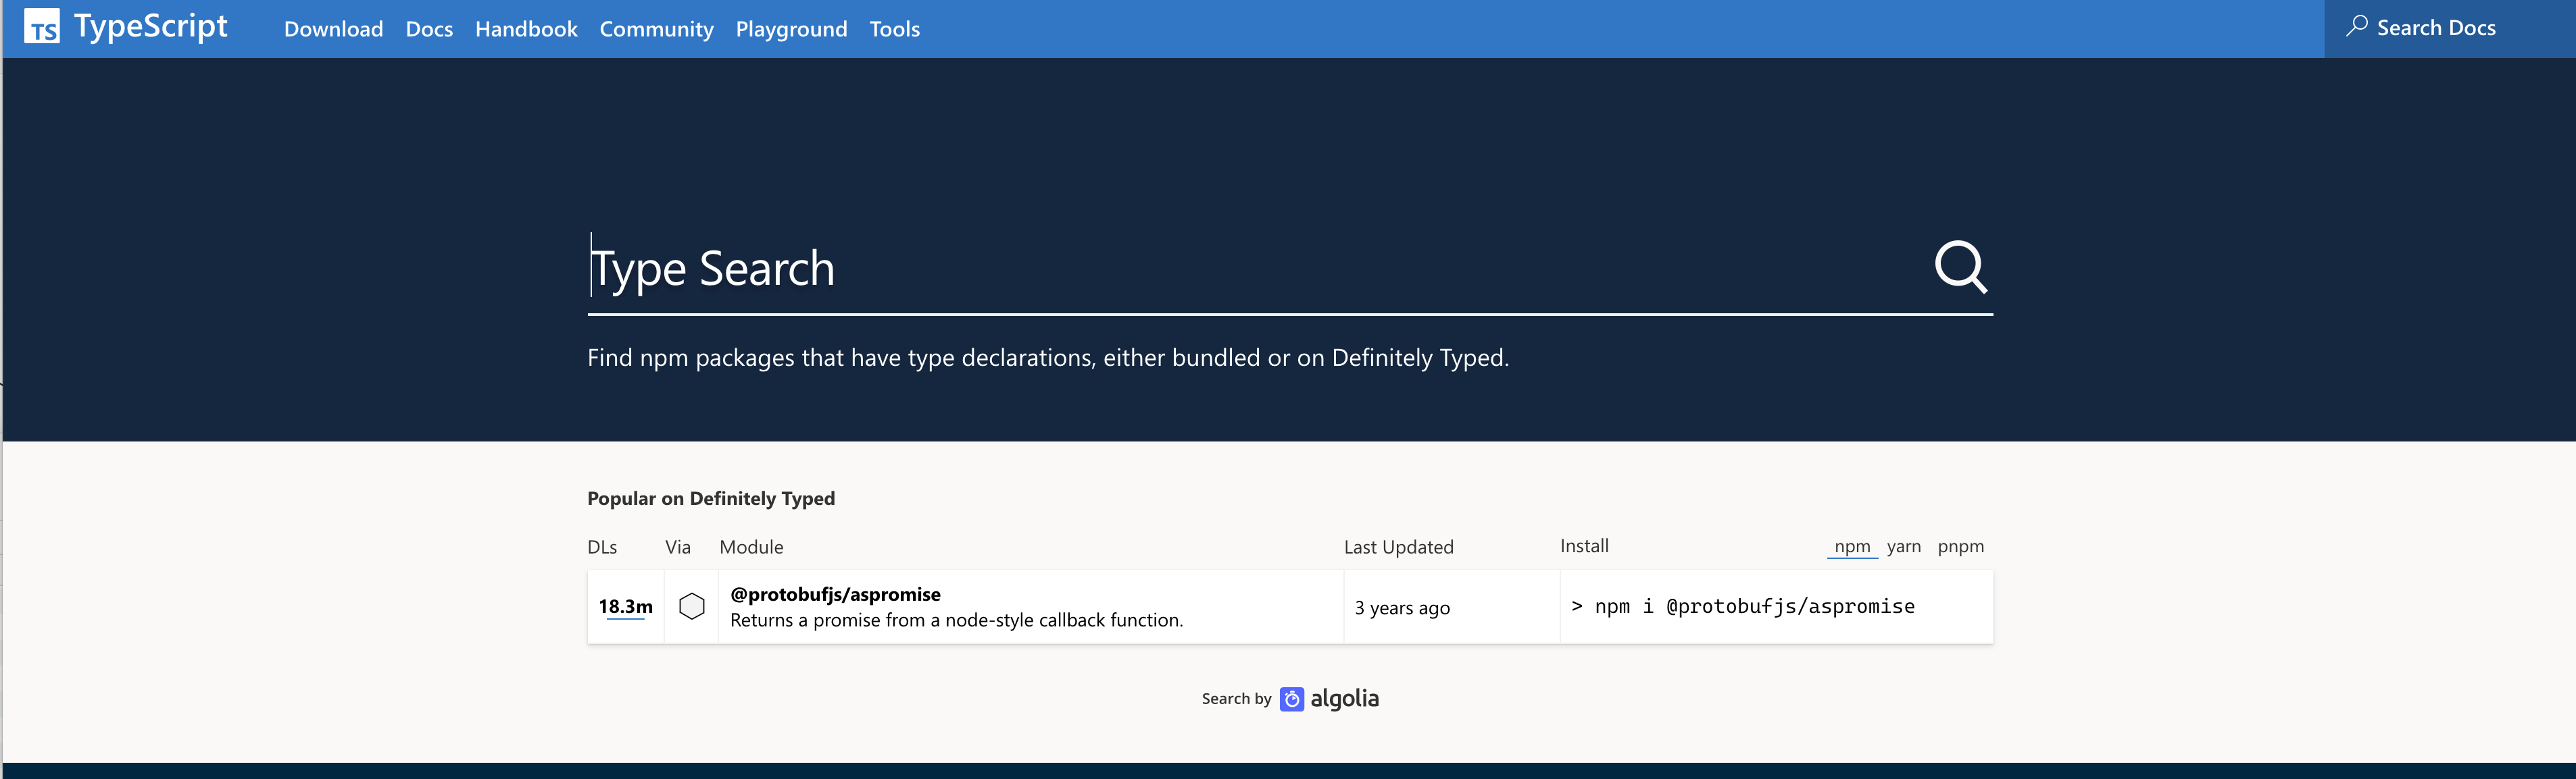Click the TypeScript TS logo icon
2576x779 pixels.
tap(41, 27)
